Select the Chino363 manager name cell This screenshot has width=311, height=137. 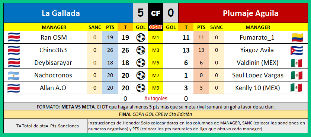[x=53, y=50]
